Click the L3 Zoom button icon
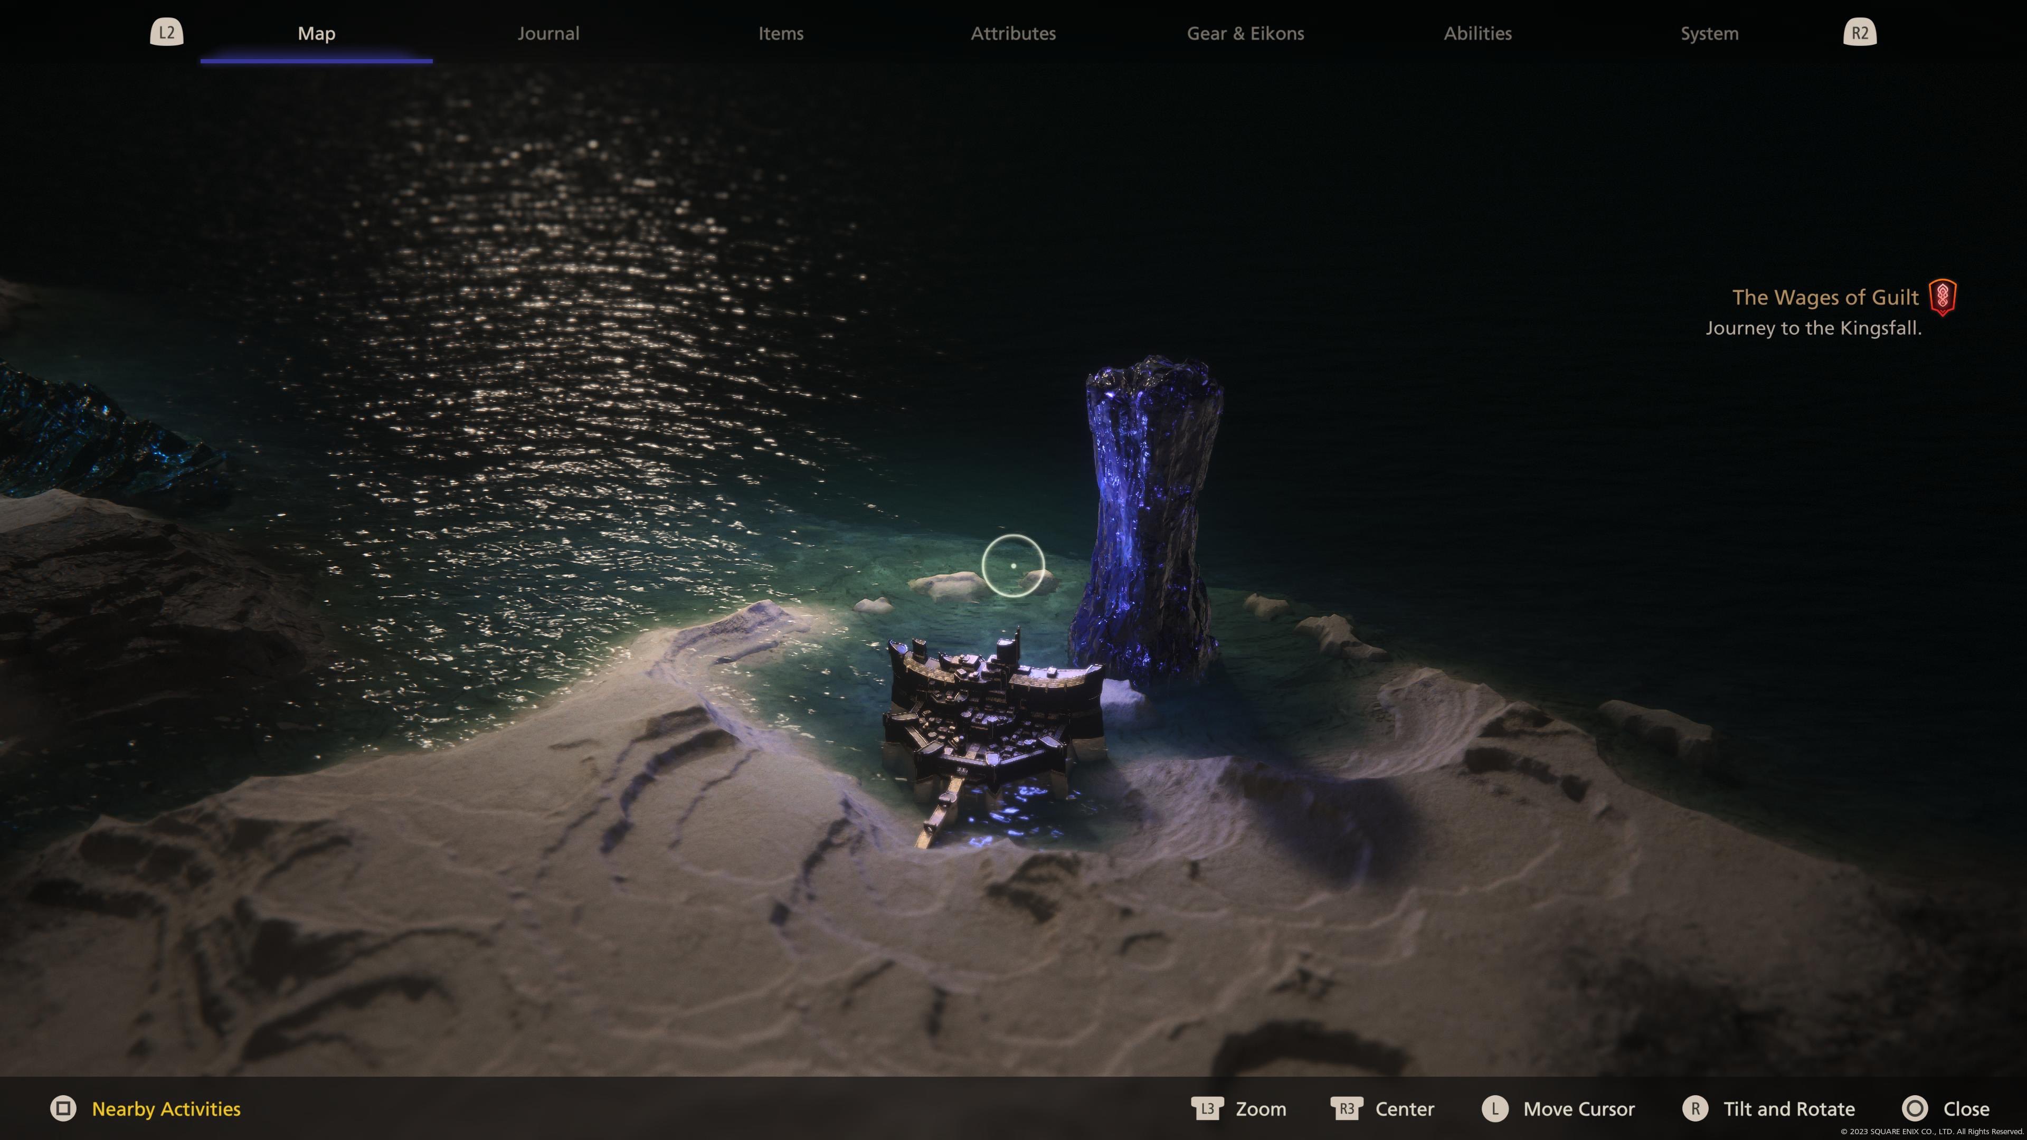The width and height of the screenshot is (2027, 1140). (1207, 1108)
